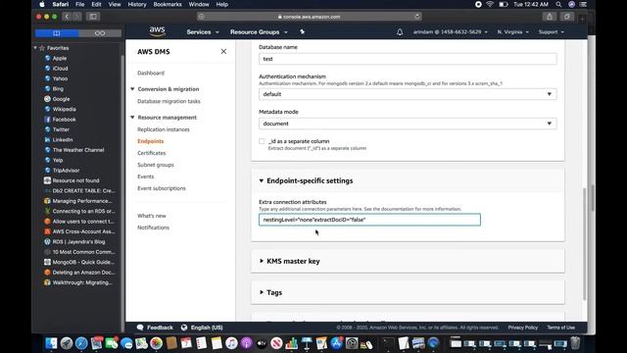The width and height of the screenshot is (627, 353).
Task: Toggle the Safari sidebar button
Action: [x=93, y=17]
